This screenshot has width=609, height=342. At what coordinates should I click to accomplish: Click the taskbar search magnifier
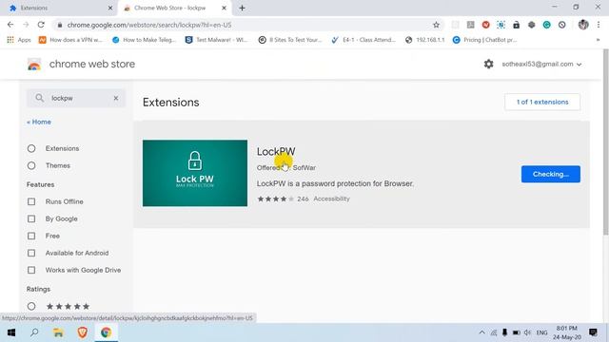[x=34, y=332]
